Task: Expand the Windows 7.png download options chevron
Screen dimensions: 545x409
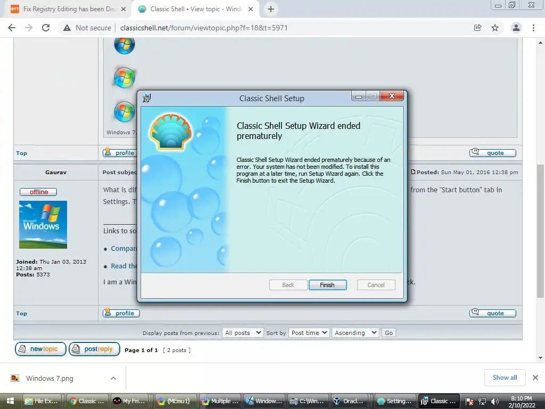Action: click(113, 378)
